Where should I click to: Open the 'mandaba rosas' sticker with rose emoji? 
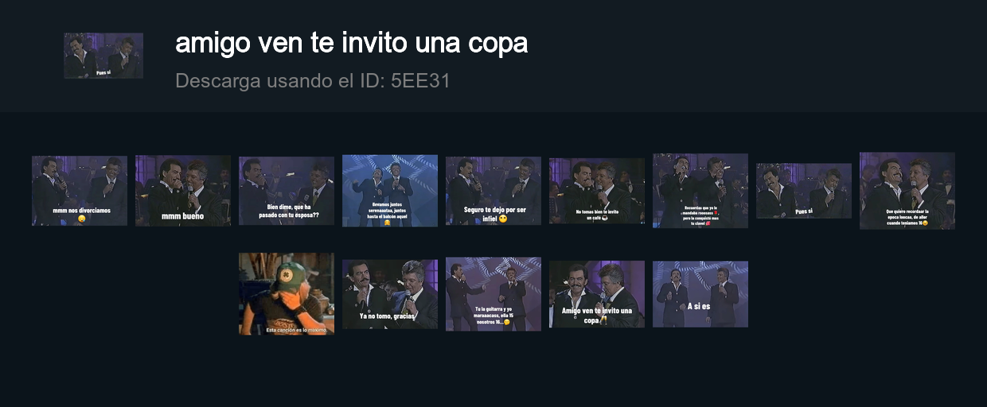[x=700, y=191]
